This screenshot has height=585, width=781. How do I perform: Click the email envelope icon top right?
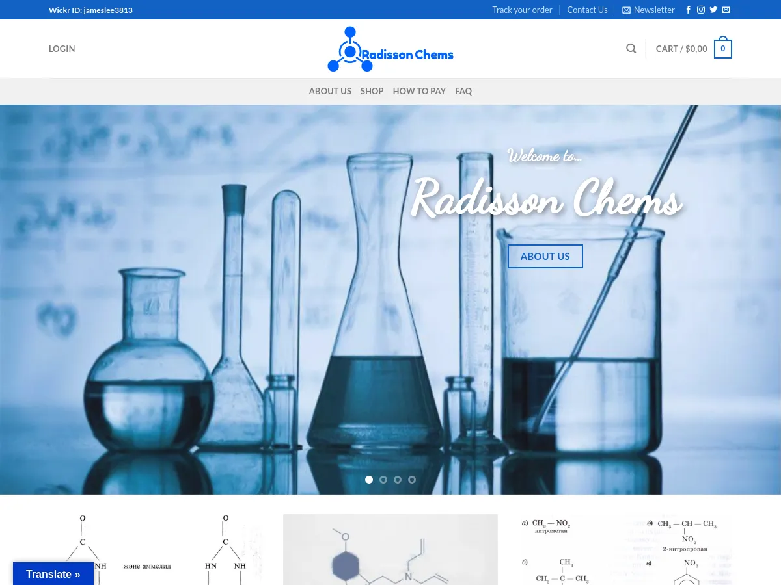(x=726, y=10)
